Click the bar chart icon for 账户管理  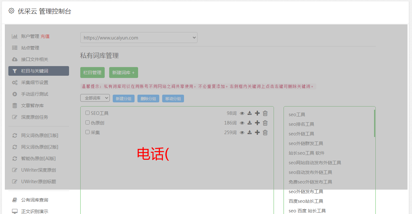point(14,36)
